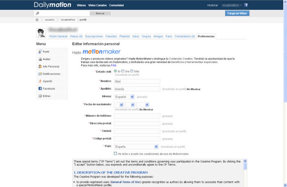The width and height of the screenshot is (287, 187).
Task: Switch to Grupos tab
Action: click(146, 36)
